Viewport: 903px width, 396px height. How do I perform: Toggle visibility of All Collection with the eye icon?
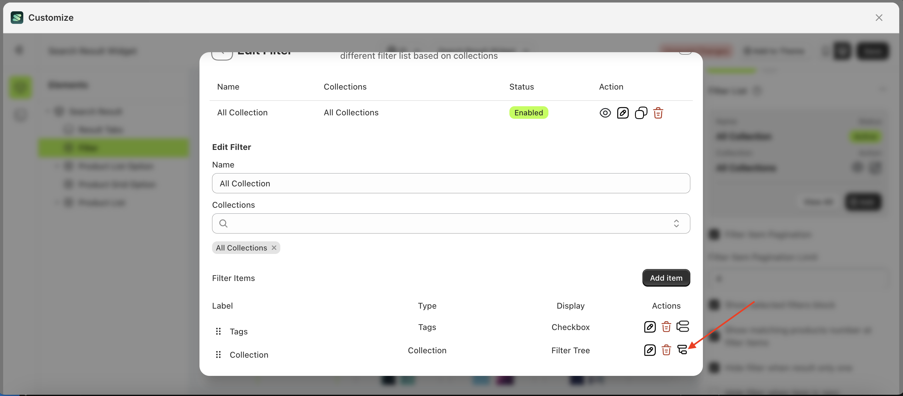[x=605, y=113]
